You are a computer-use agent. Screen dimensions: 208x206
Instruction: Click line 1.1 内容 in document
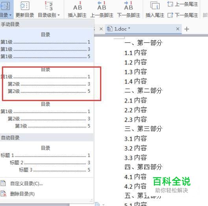tap(136, 53)
